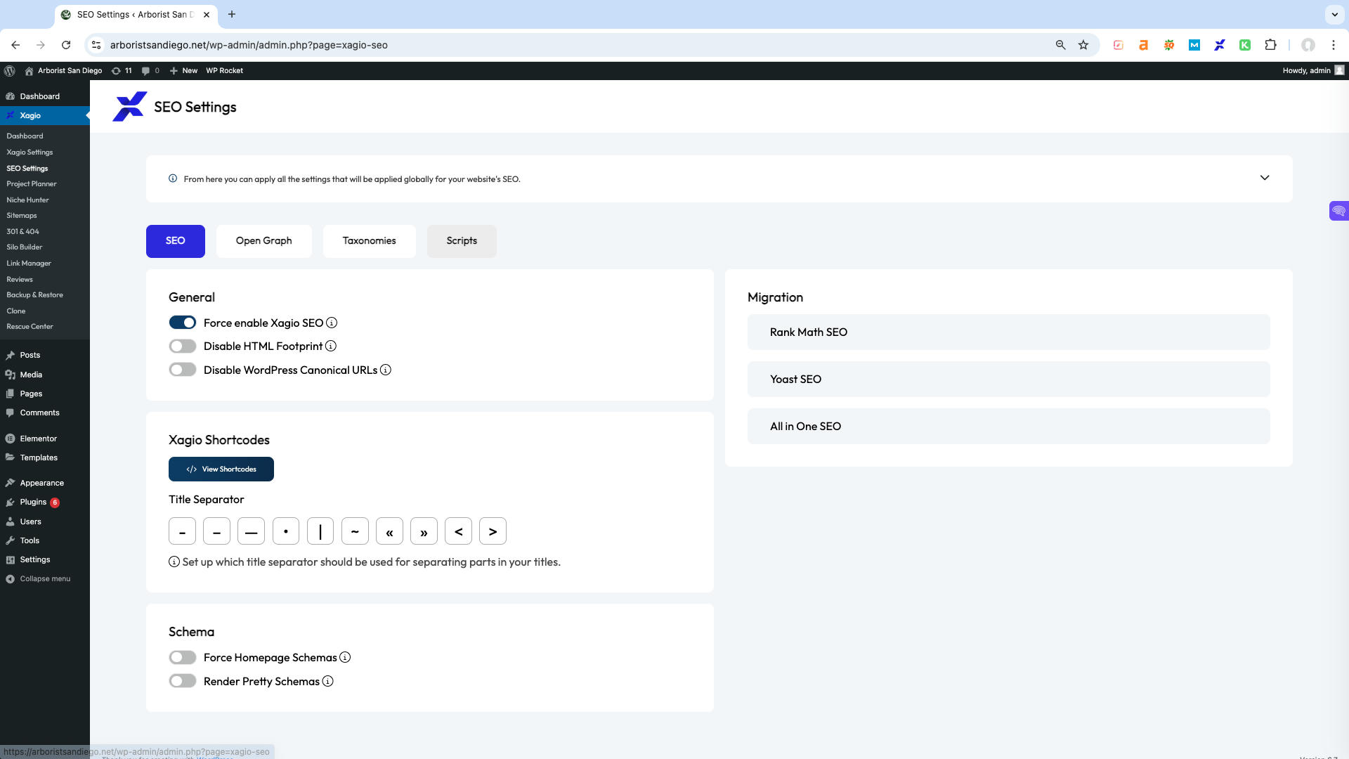Screen dimensions: 1349x759
Task: Click the browser back arrow
Action: 15,45
